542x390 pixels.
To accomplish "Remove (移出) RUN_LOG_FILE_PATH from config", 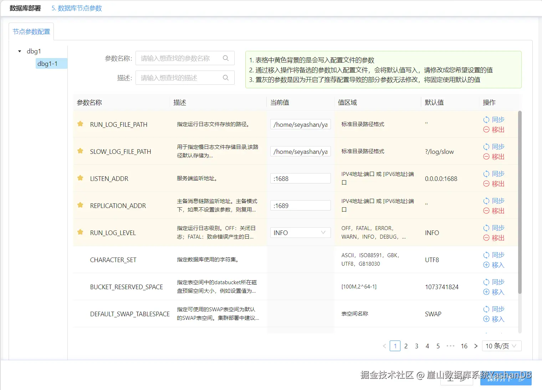I will 494,130.
